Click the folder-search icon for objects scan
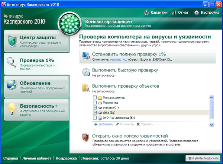This screenshot has width=223, height=164. click(86, 88)
